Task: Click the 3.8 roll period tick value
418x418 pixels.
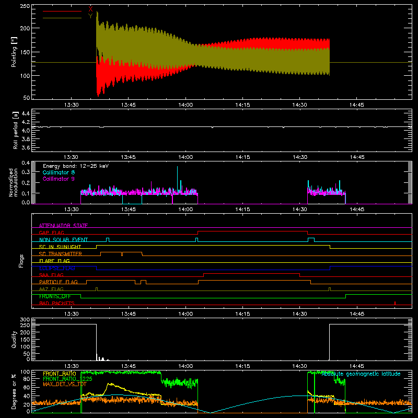Action: (26, 139)
